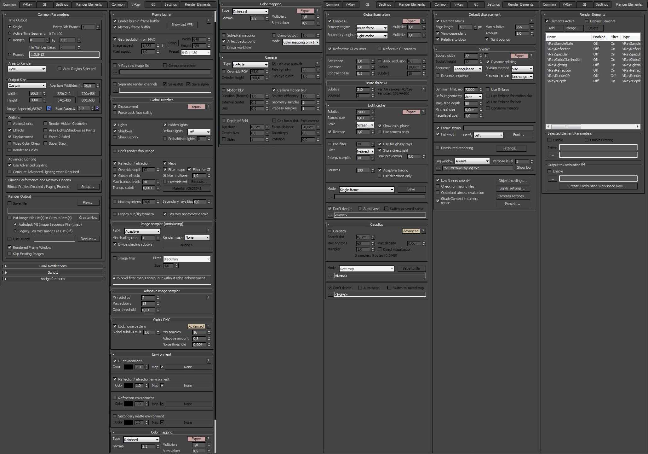Image resolution: width=648 pixels, height=454 pixels.
Task: Open help for the Caustics rollout
Action: click(x=423, y=231)
